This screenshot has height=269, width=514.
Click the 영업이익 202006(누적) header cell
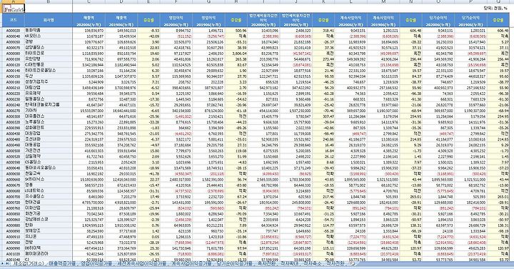click(176, 20)
